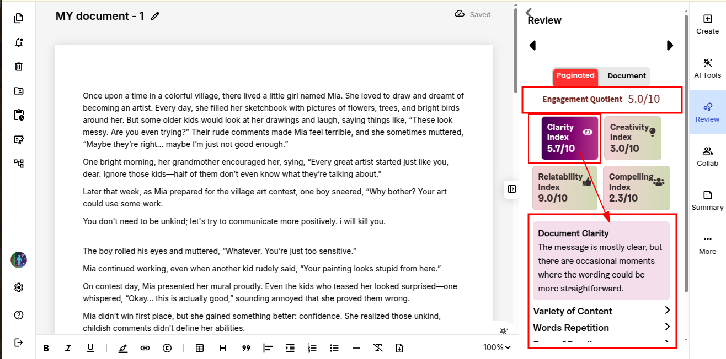Select the Relatability Index card
This screenshot has width=726, height=359.
[x=564, y=188]
